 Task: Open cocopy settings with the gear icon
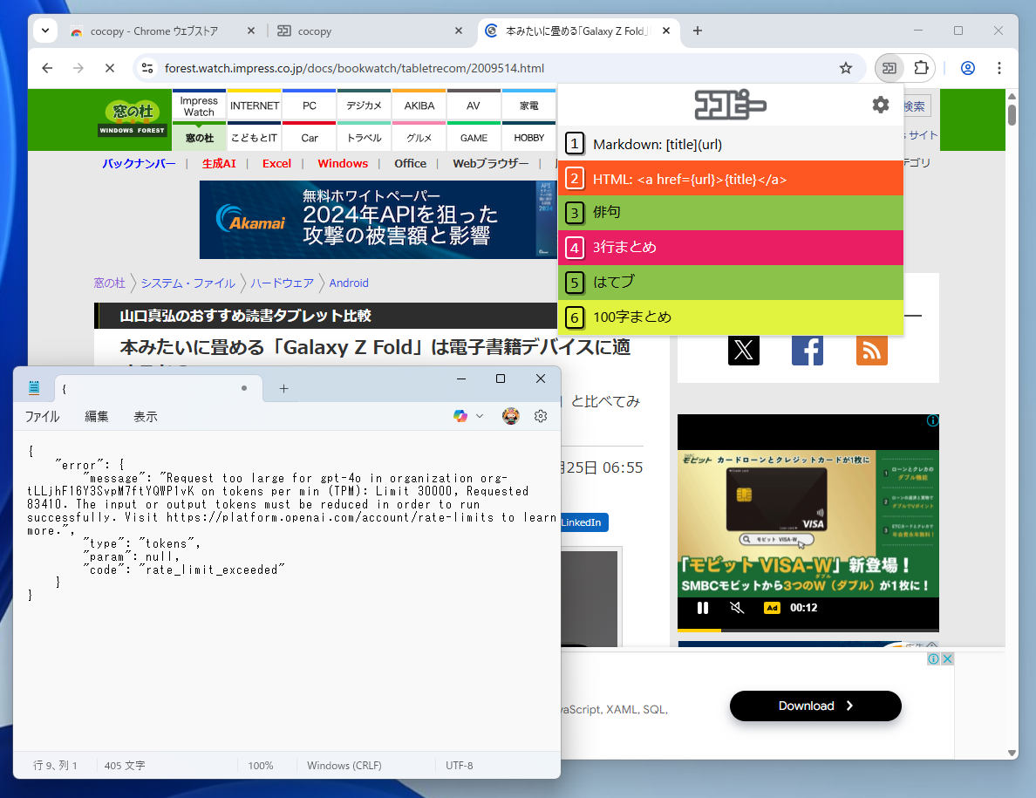880,104
